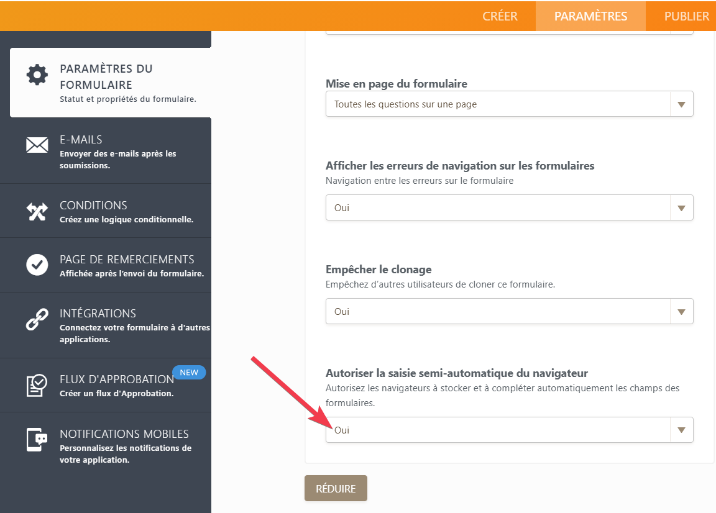Click the Notifications mobiles phone icon
This screenshot has height=513, width=716.
click(x=37, y=440)
